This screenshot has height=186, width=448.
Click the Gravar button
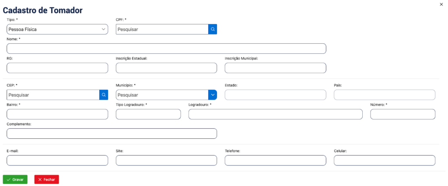tap(15, 179)
